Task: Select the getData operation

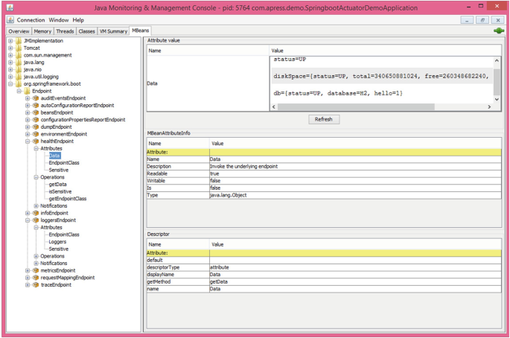Action: click(x=57, y=185)
